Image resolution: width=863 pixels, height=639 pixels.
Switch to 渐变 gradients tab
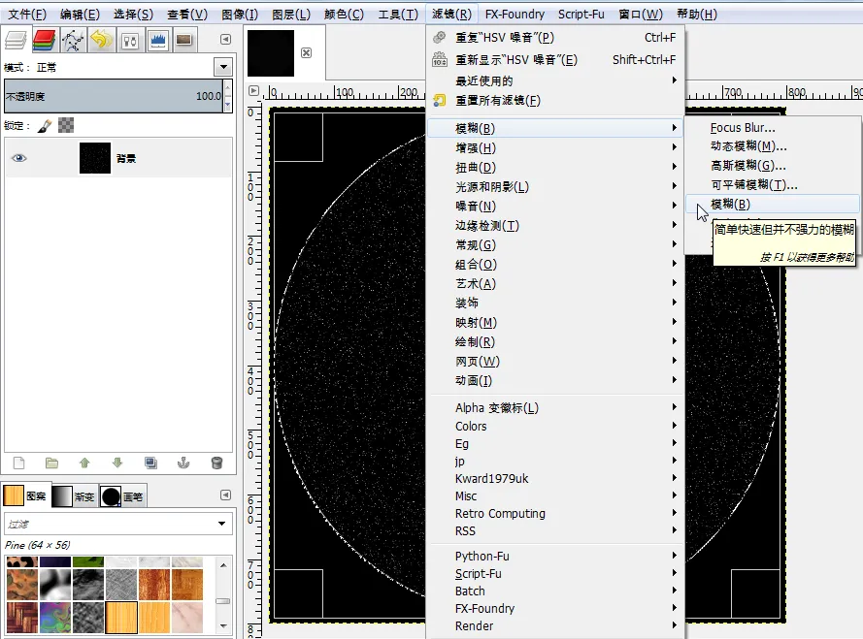pyautogui.click(x=75, y=496)
